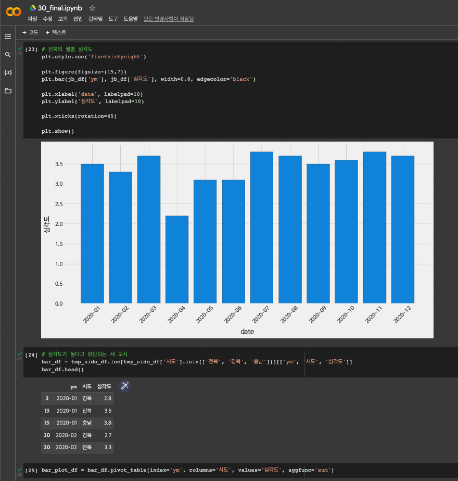Click the bar_plot_df pivot_table code line
458x481 pixels.
pyautogui.click(x=187, y=470)
